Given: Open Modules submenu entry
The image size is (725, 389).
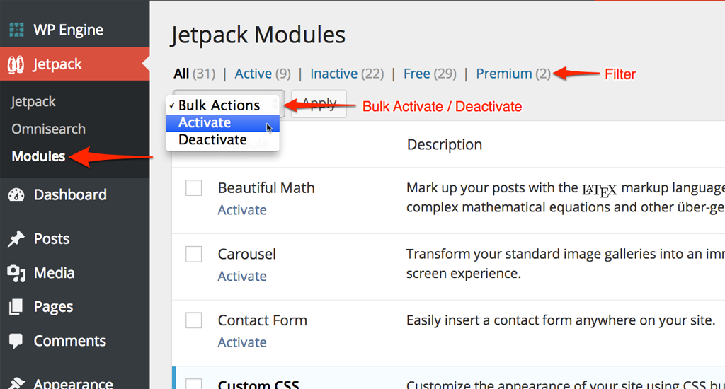Looking at the screenshot, I should coord(38,156).
